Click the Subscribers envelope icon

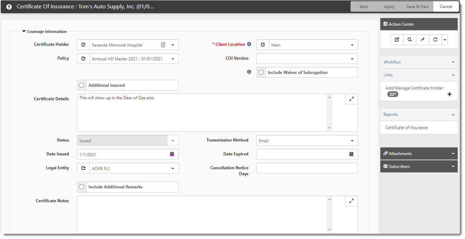point(386,166)
